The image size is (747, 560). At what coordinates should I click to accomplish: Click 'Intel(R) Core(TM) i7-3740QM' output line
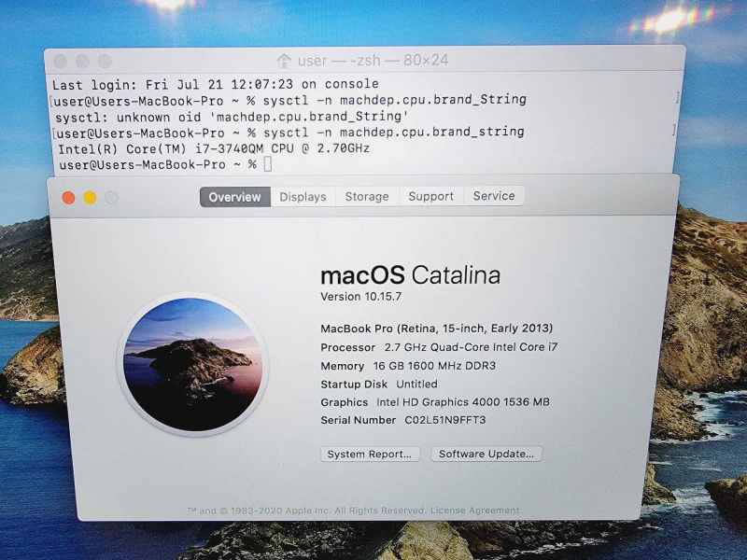tap(214, 148)
